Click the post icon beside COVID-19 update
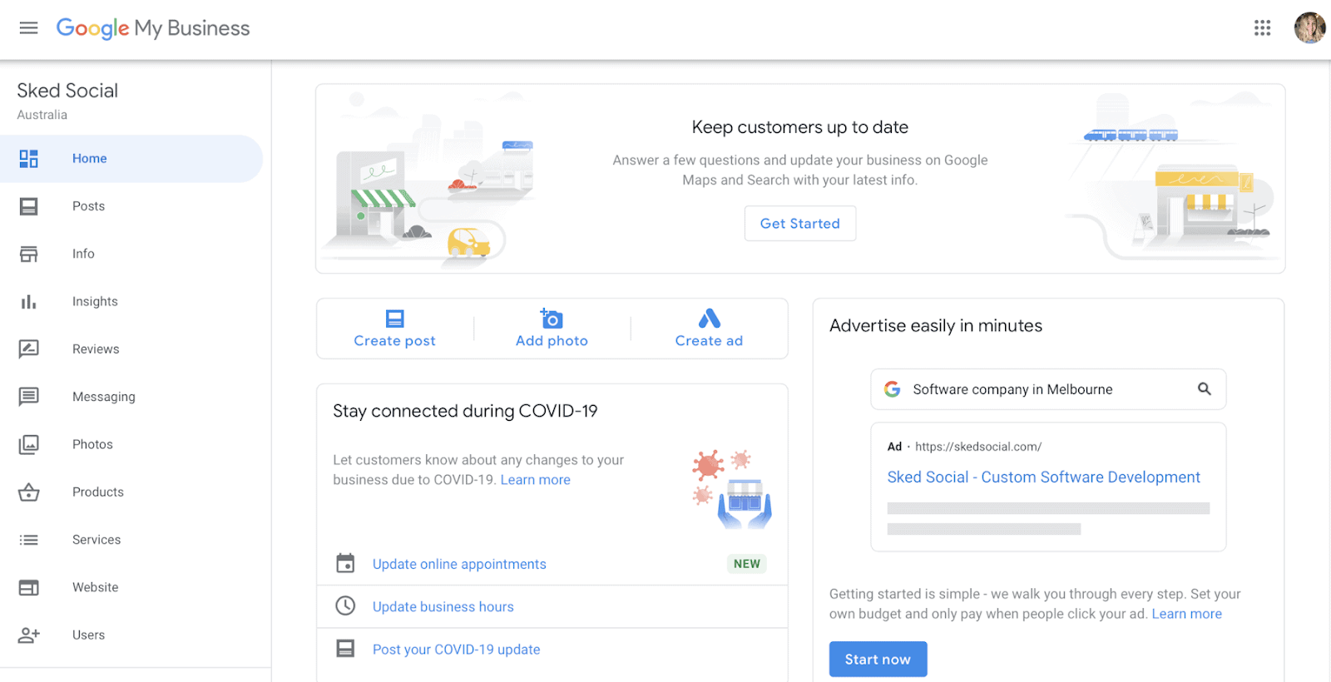 (345, 649)
